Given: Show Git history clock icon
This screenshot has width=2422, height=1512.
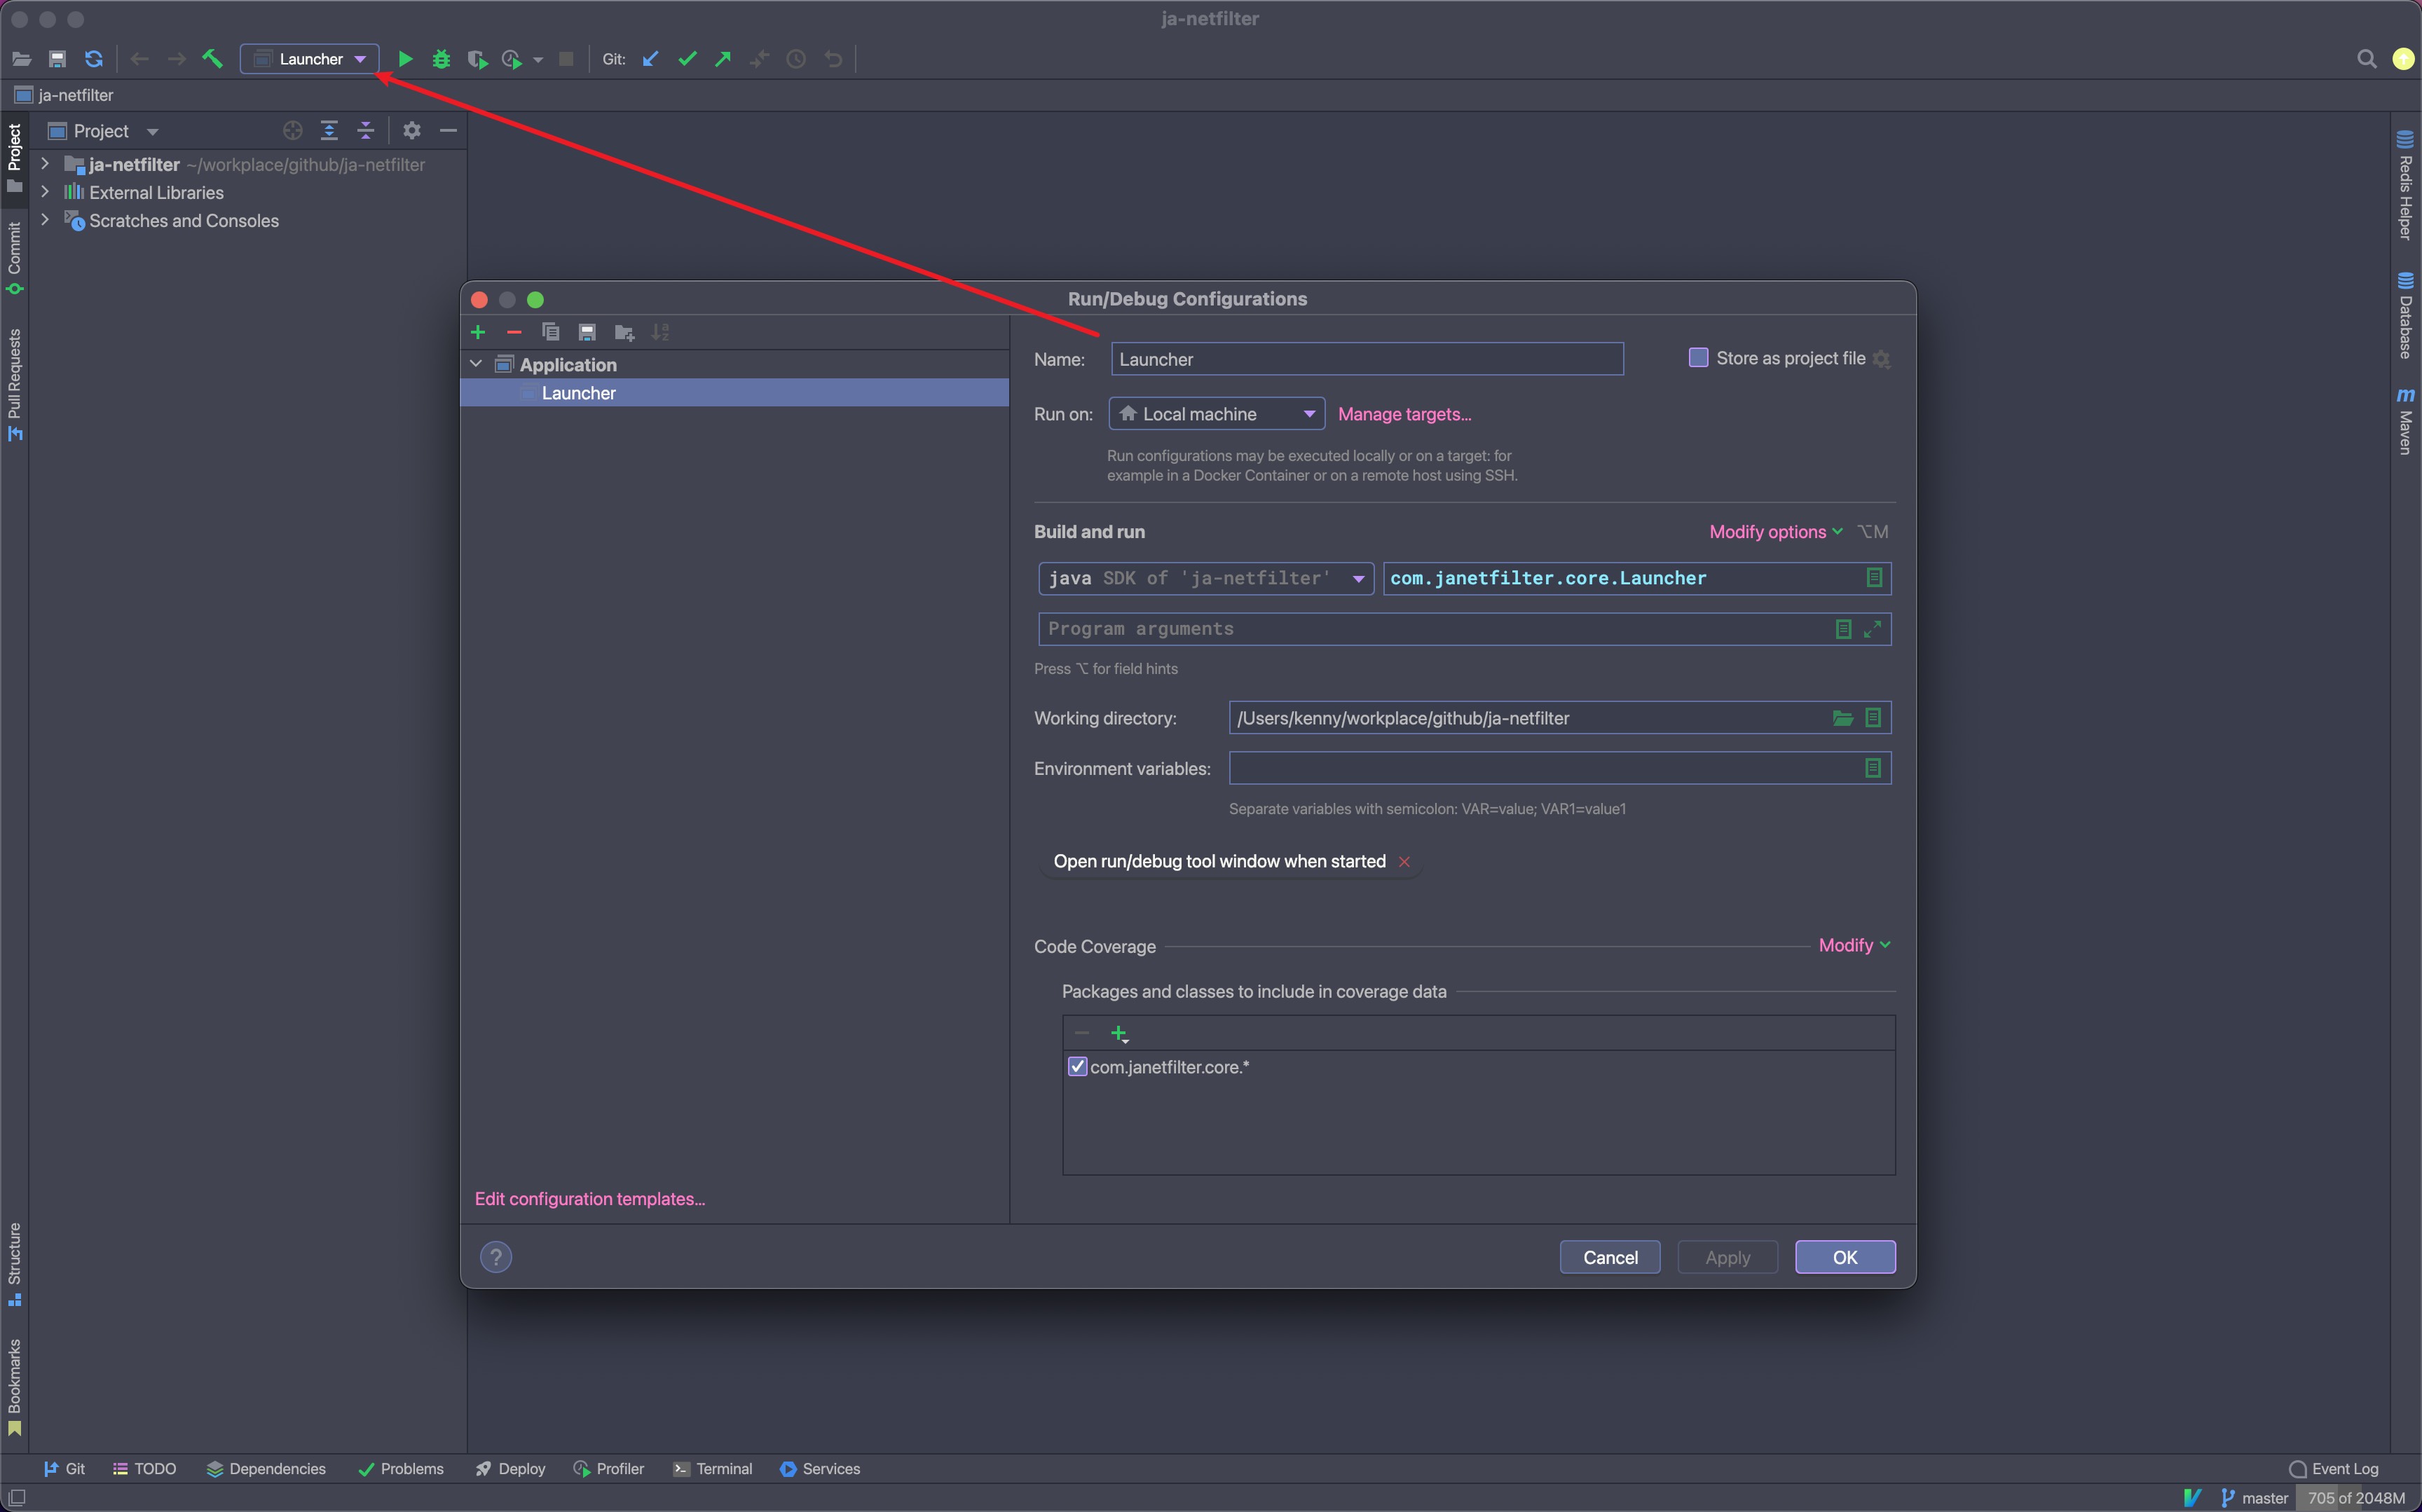Looking at the screenshot, I should (796, 59).
